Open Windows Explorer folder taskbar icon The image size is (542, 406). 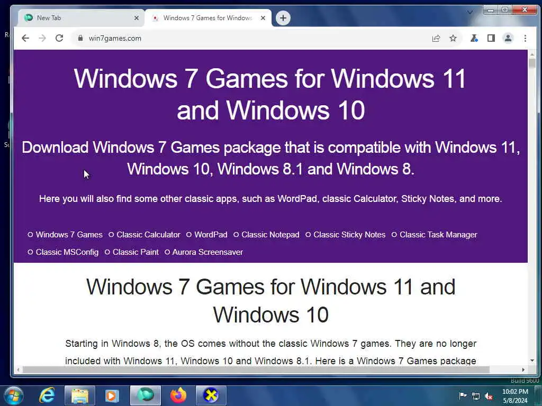pyautogui.click(x=80, y=395)
